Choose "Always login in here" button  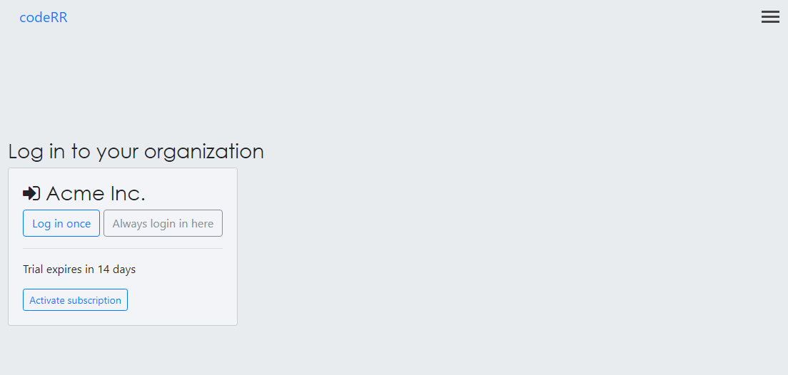tap(163, 223)
